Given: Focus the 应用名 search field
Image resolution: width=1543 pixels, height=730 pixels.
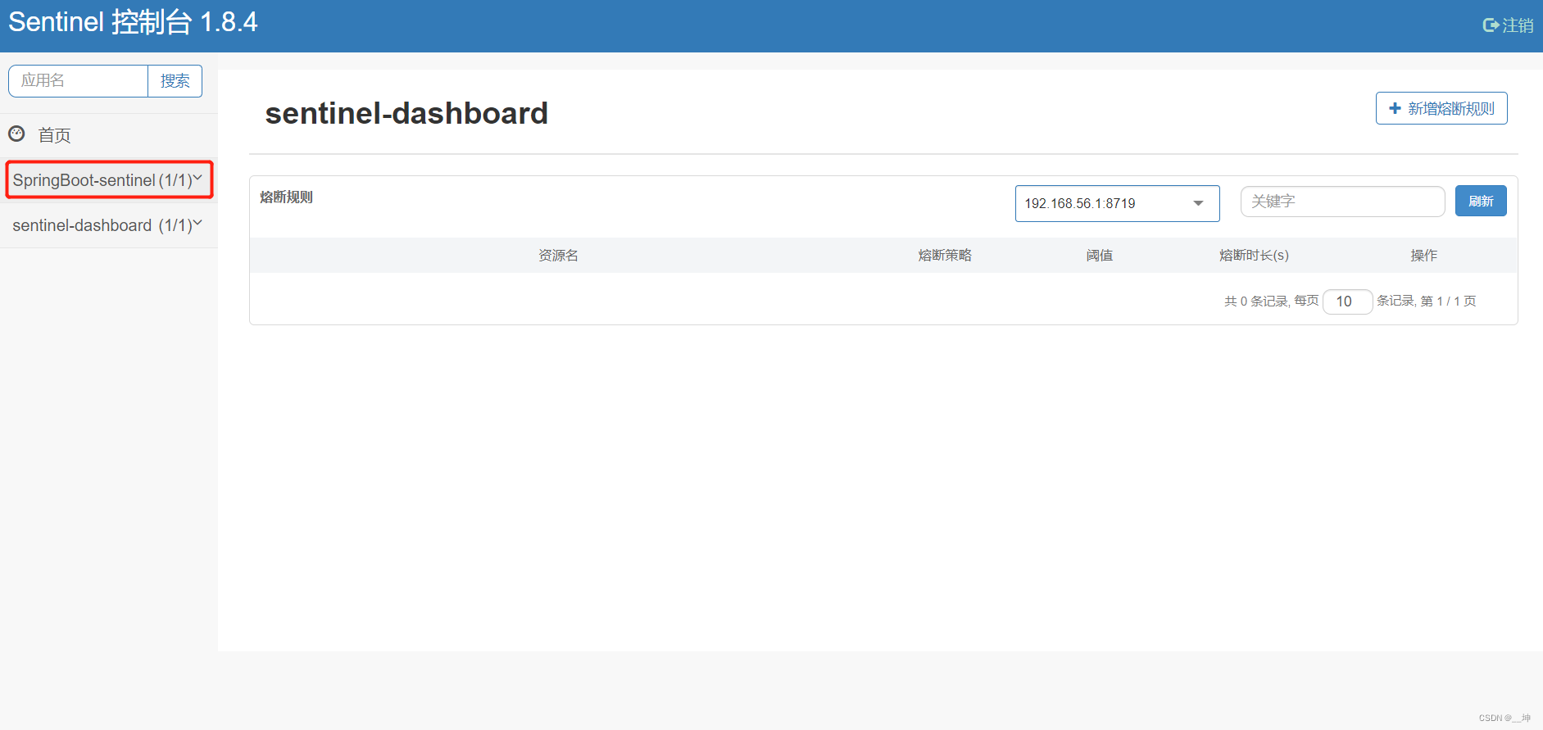Looking at the screenshot, I should click(79, 81).
